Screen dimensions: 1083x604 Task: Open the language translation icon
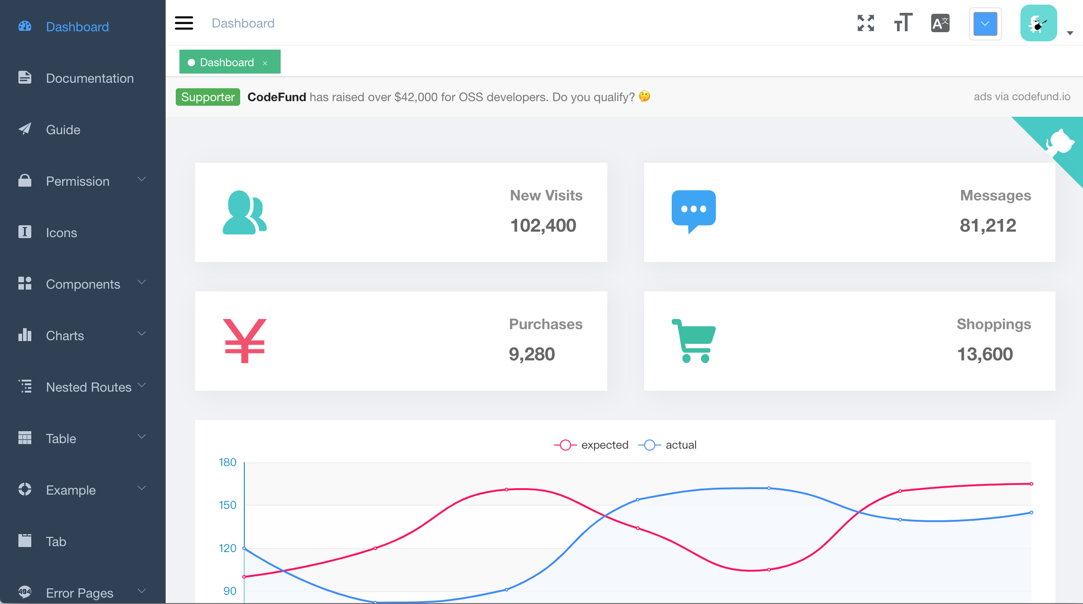click(x=940, y=23)
